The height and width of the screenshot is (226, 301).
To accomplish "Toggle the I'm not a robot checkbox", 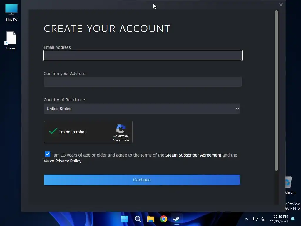I will pyautogui.click(x=53, y=131).
